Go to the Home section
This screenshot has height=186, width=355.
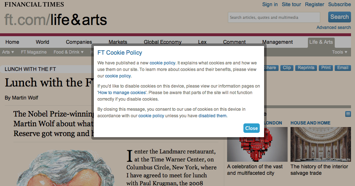pyautogui.click(x=12, y=42)
